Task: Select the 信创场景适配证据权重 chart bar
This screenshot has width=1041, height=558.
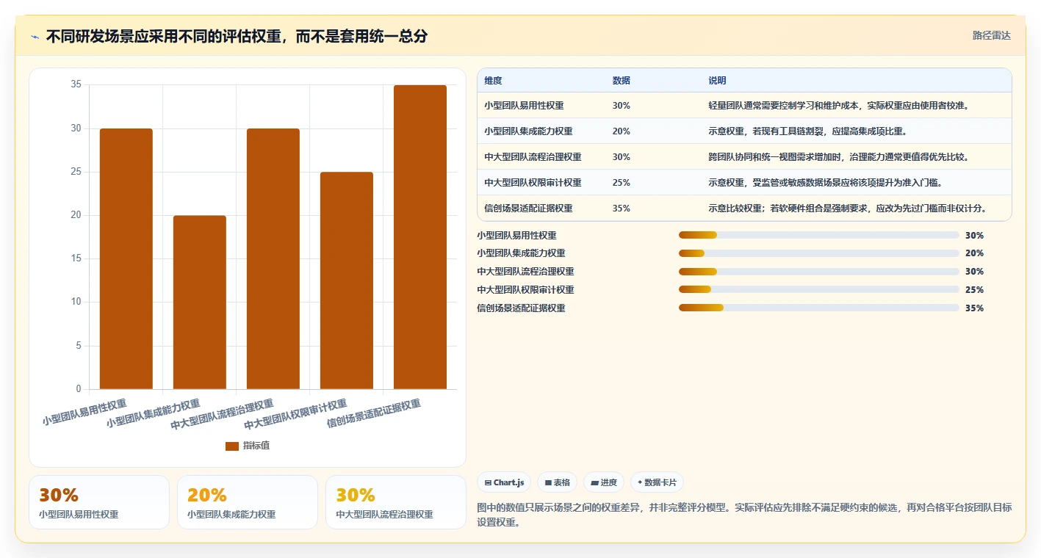Action: pos(420,237)
